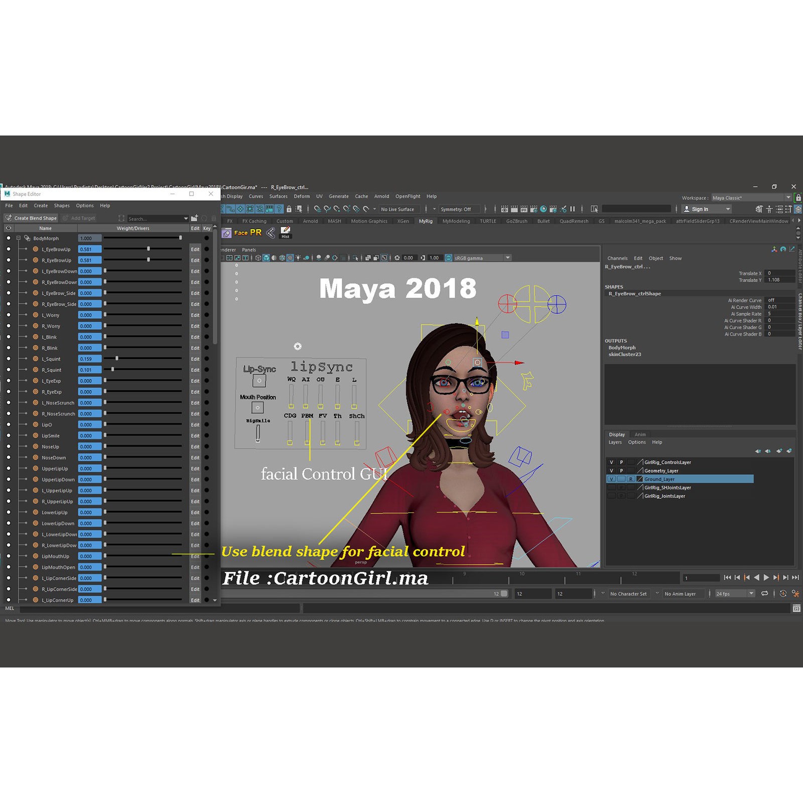Click the pause Viewport 2.0 icon
Screen dimensions: 803x803
[572, 209]
